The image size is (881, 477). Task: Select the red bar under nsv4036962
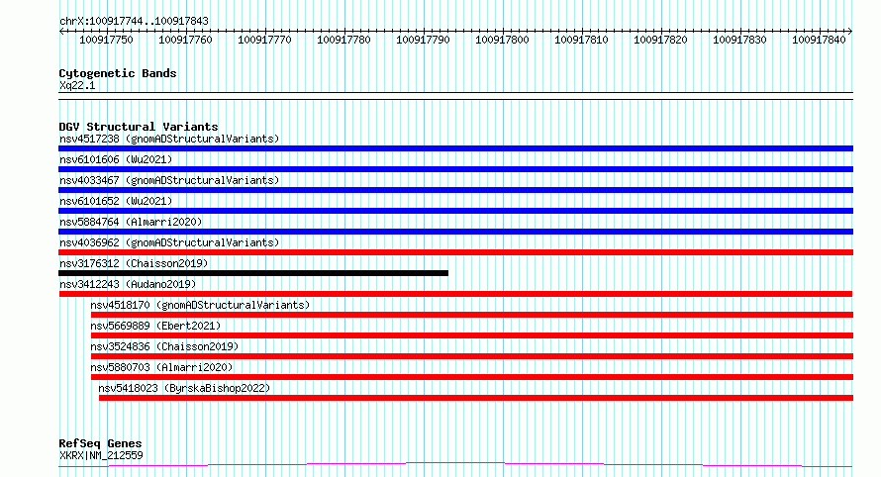pyautogui.click(x=455, y=252)
